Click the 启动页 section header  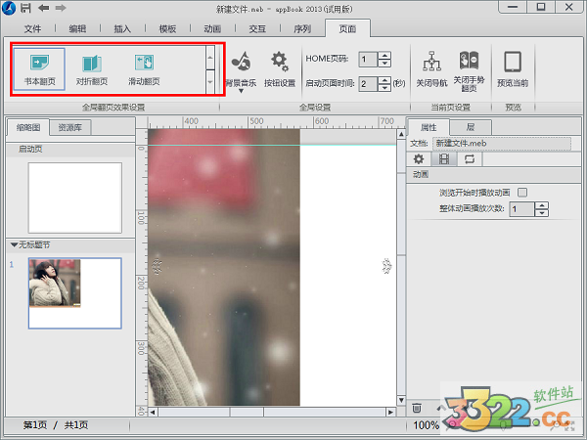tap(70, 149)
